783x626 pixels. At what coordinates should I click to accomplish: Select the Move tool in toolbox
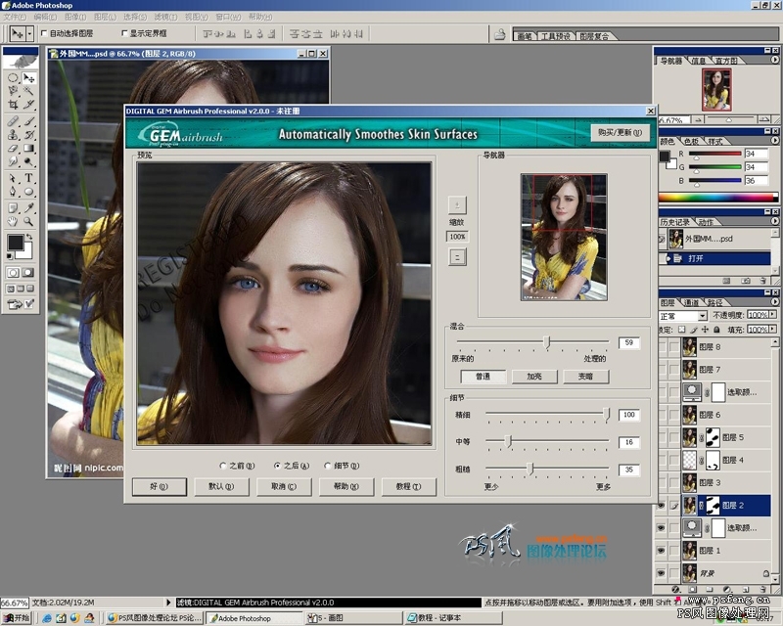coord(29,78)
